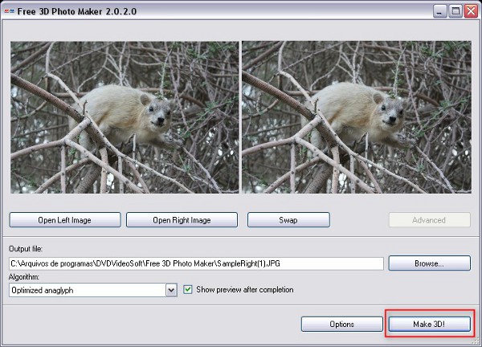Swap the left and right images

pos(288,220)
